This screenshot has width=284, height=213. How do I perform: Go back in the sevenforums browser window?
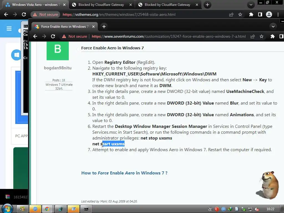pyautogui.click(x=35, y=36)
